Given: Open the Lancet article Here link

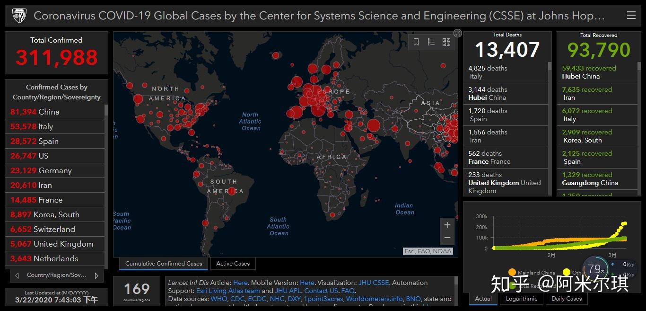Looking at the screenshot, I should pos(240,283).
